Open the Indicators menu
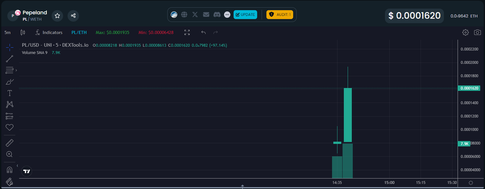 pos(49,32)
